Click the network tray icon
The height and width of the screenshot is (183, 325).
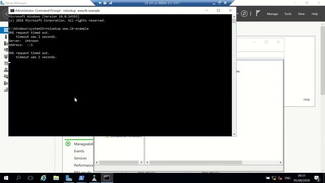click(x=274, y=178)
